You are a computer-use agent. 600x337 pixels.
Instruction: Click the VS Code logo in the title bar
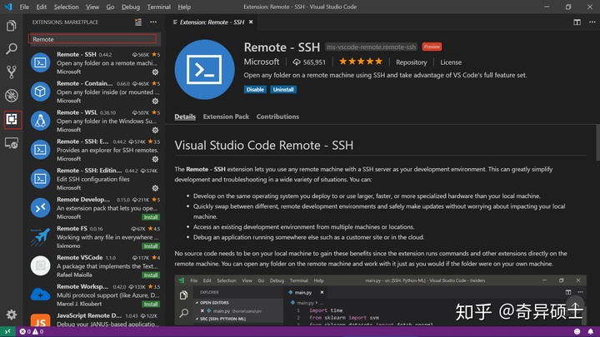(x=8, y=7)
